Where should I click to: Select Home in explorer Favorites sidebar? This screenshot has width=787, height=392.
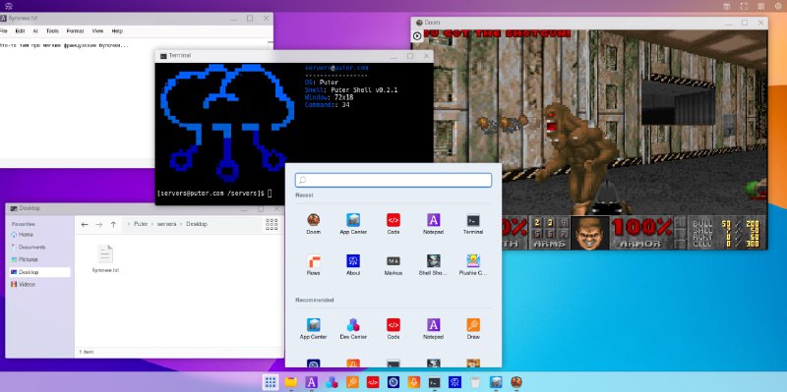[40, 235]
